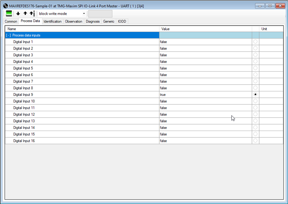Image resolution: width=288 pixels, height=204 pixels.
Task: Click the upload-all arrow with bars icon
Action: pos(32,13)
